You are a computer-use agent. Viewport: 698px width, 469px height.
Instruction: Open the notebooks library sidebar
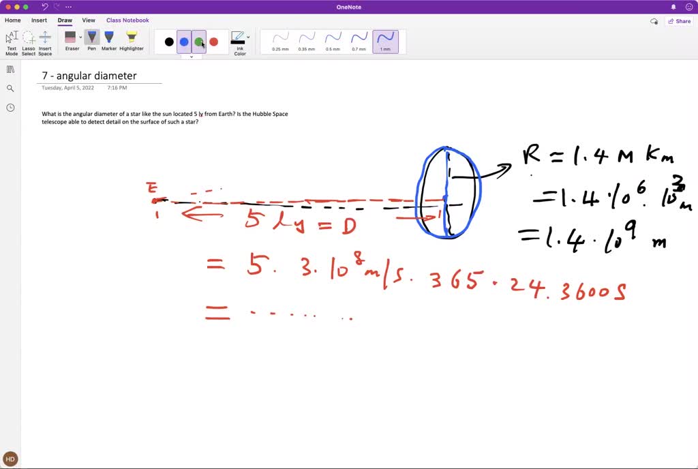[x=10, y=69]
